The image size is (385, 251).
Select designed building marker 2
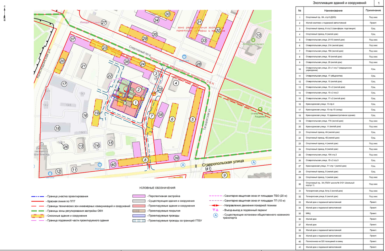[138, 89]
